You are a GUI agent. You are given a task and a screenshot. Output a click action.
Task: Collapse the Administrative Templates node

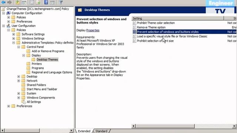[14, 43]
